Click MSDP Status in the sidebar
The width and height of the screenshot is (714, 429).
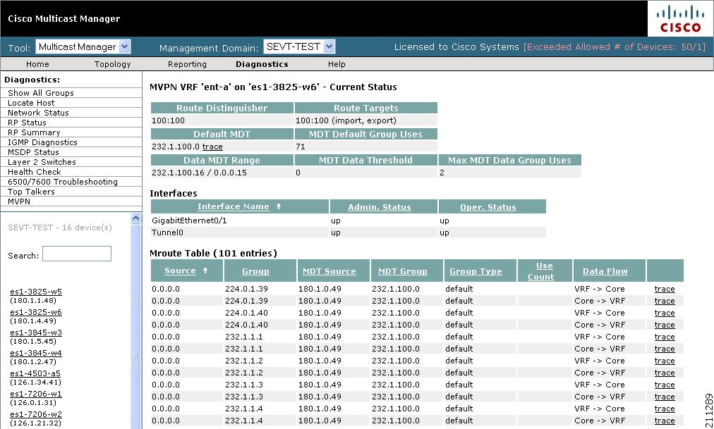(31, 151)
